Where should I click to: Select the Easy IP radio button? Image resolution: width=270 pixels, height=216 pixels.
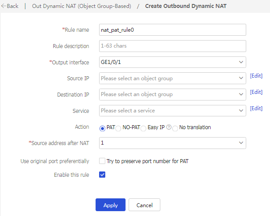(x=143, y=129)
